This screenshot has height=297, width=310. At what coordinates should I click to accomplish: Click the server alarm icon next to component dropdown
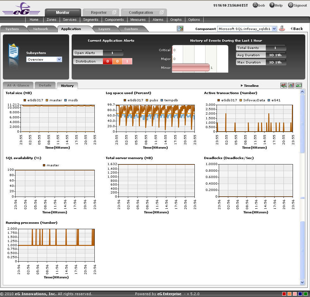(282, 28)
